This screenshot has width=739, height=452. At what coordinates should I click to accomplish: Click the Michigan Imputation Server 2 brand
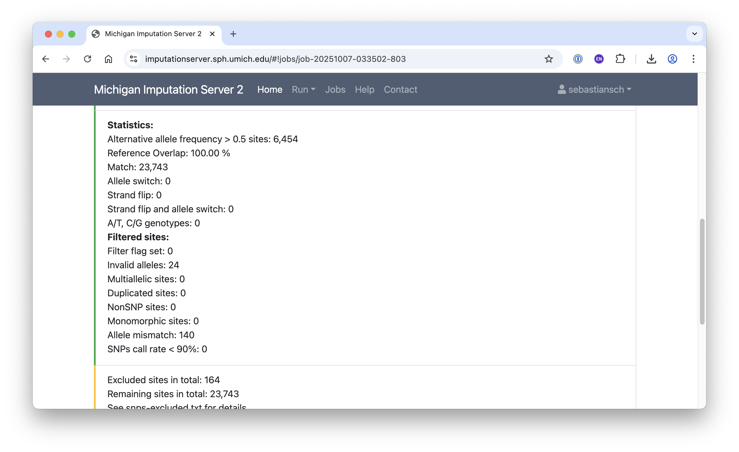(168, 90)
